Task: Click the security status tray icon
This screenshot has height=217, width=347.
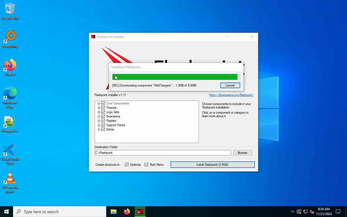Action: [x=299, y=212]
